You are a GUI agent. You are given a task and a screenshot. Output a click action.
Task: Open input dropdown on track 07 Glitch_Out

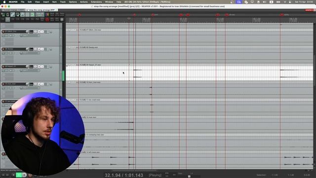coord(30,36)
